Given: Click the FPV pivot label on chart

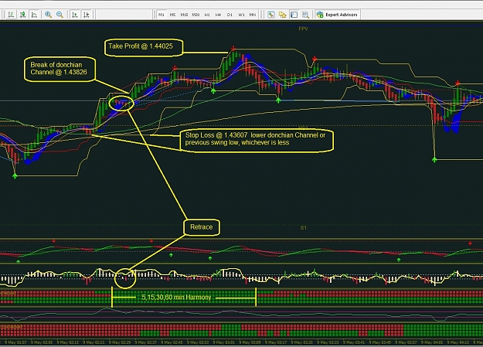Looking at the screenshot, I should point(304,29).
